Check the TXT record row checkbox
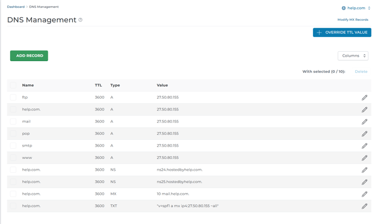Image resolution: width=377 pixels, height=224 pixels. [x=14, y=206]
